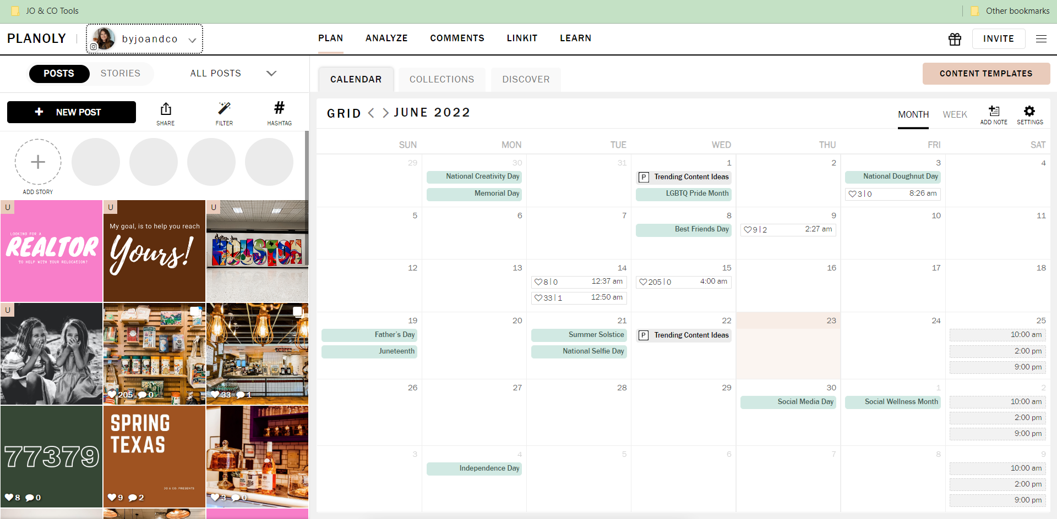
Task: Open the Best Friends Day event
Action: [684, 229]
